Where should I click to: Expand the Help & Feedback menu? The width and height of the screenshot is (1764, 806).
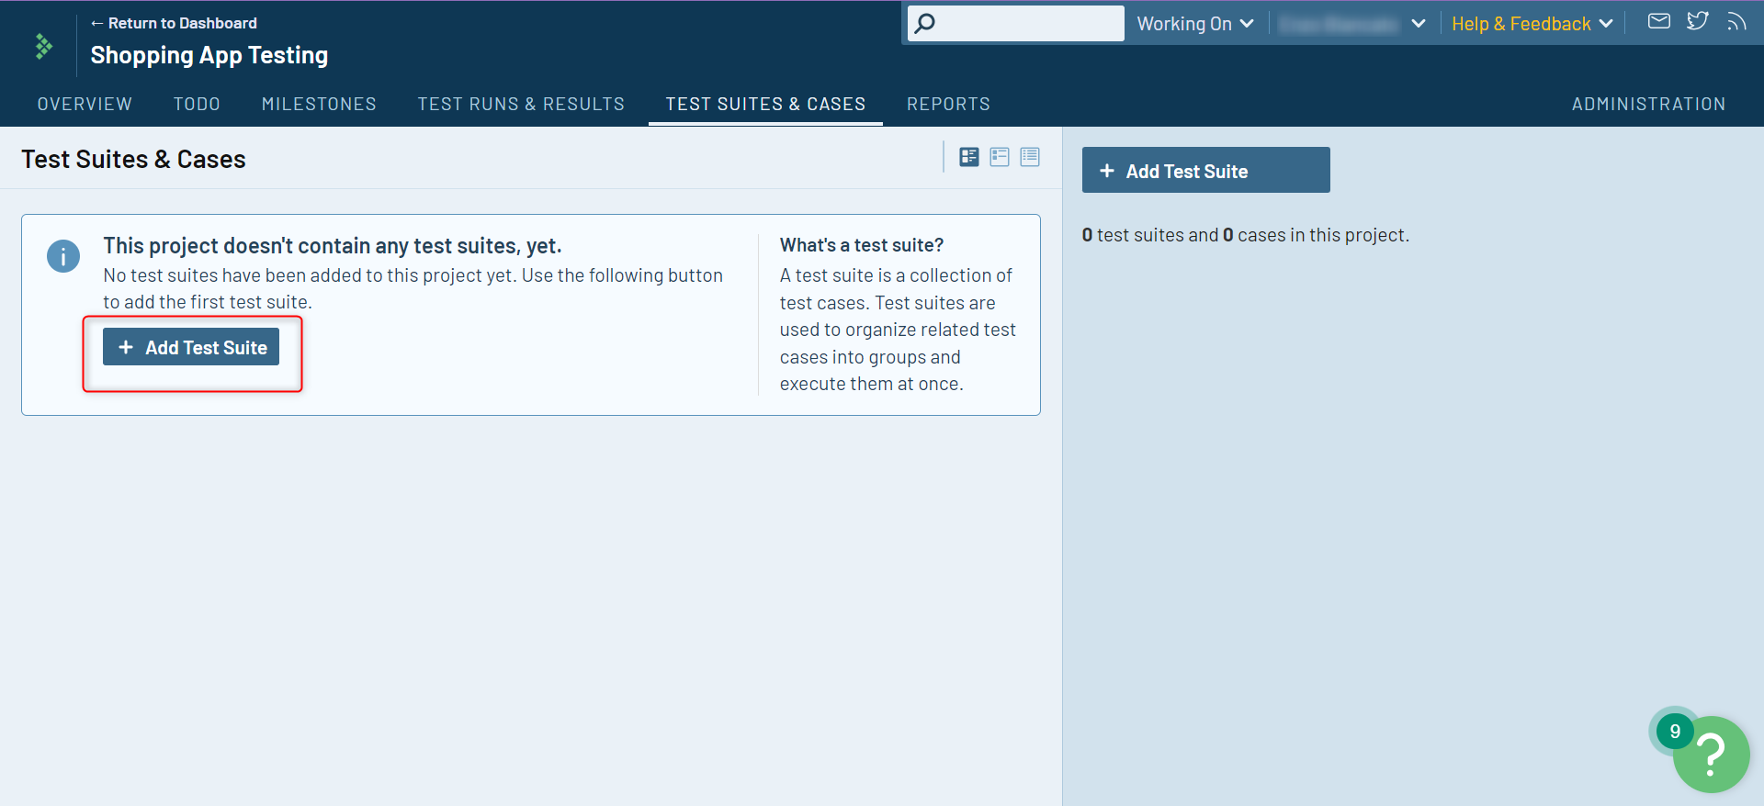coord(1532,24)
